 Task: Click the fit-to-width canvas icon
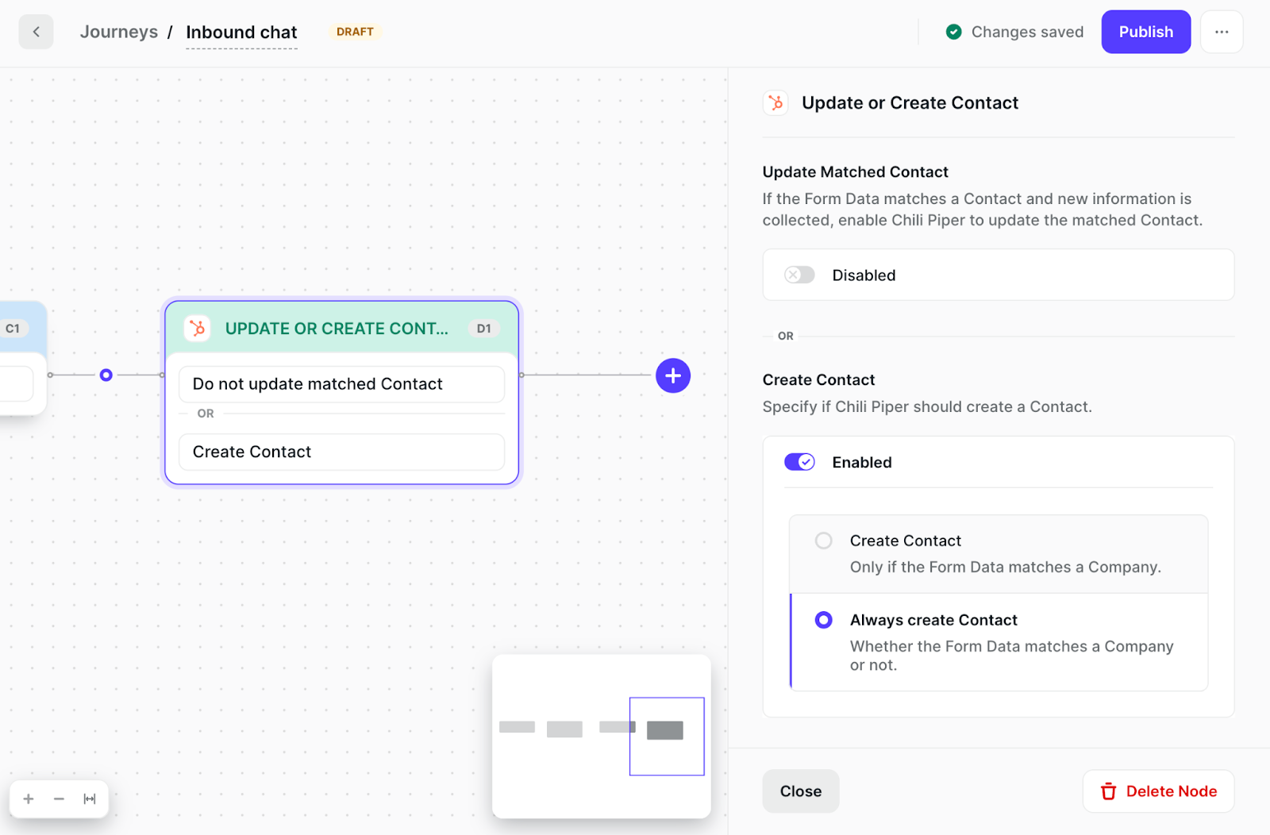(x=90, y=798)
